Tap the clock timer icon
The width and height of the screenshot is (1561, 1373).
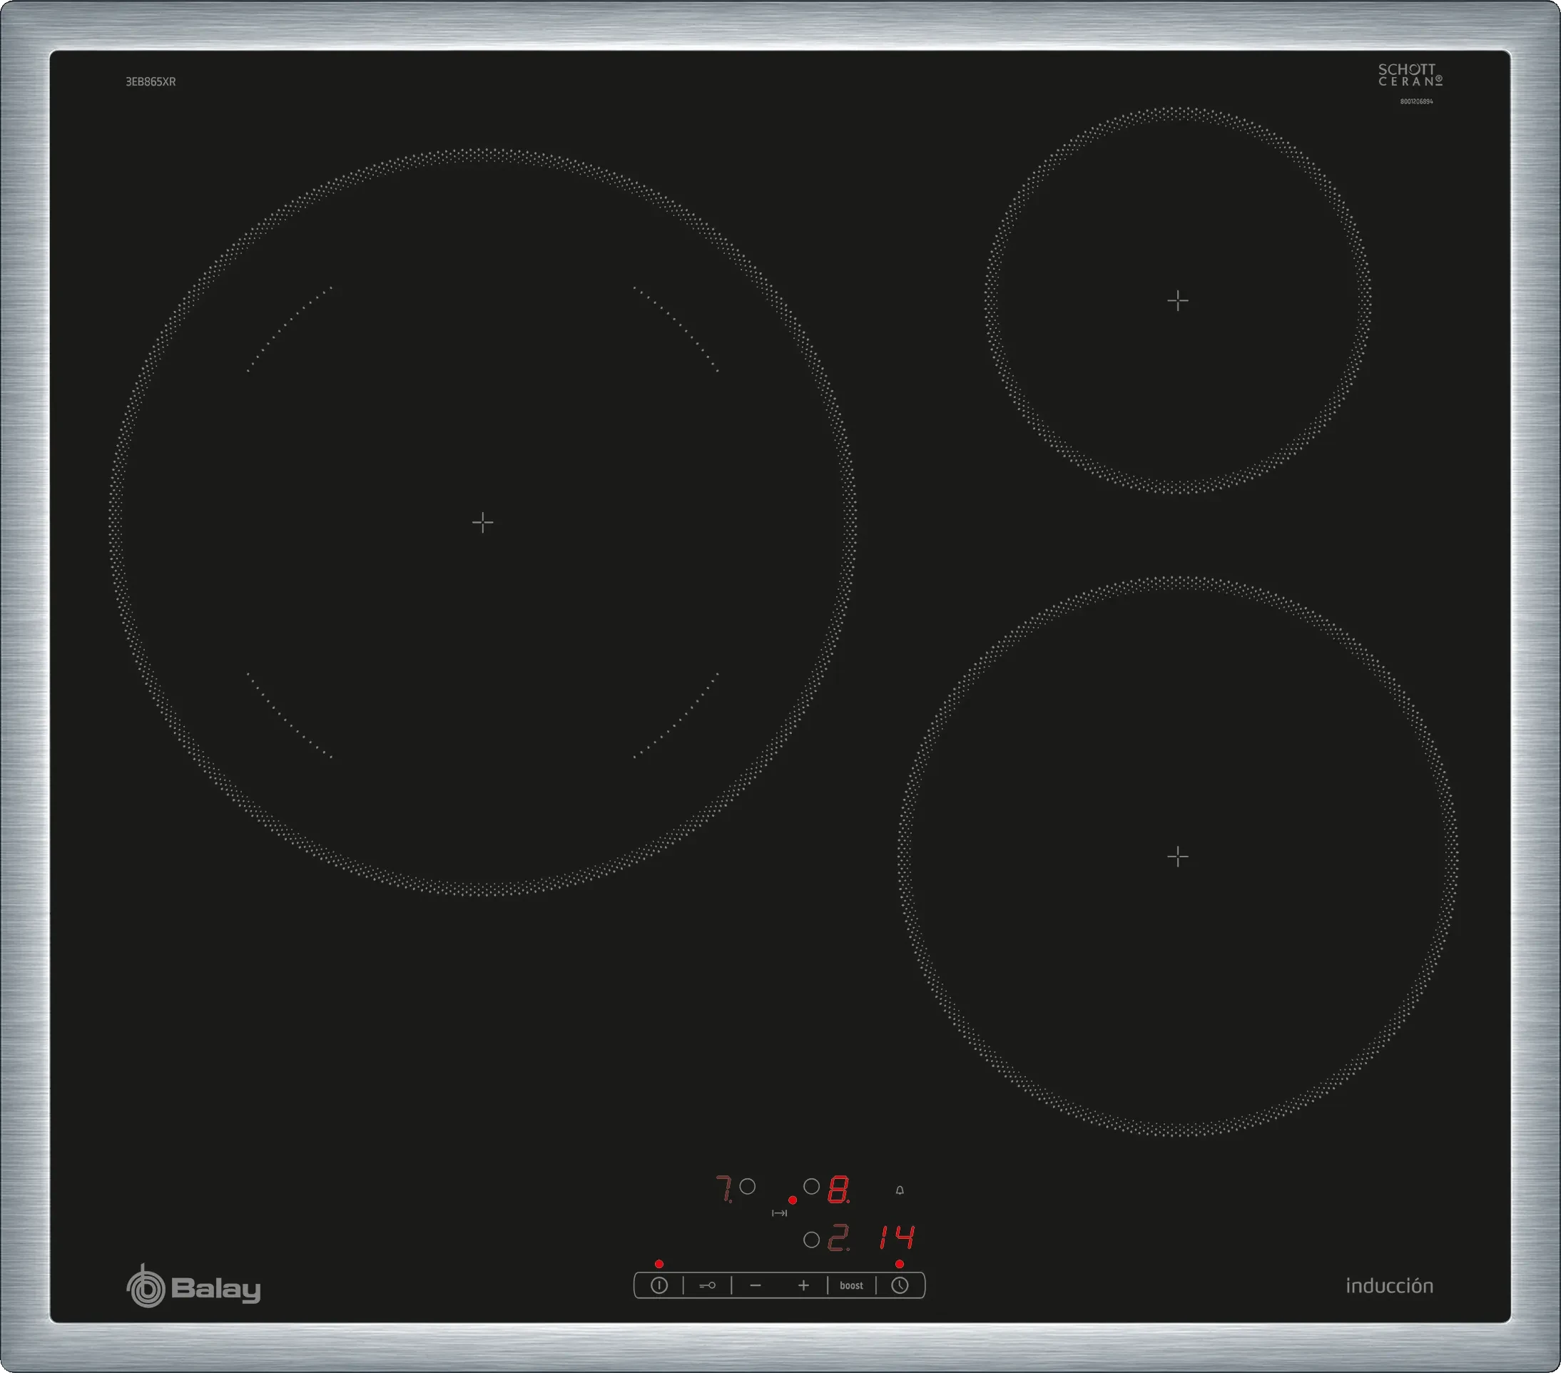[x=900, y=1285]
